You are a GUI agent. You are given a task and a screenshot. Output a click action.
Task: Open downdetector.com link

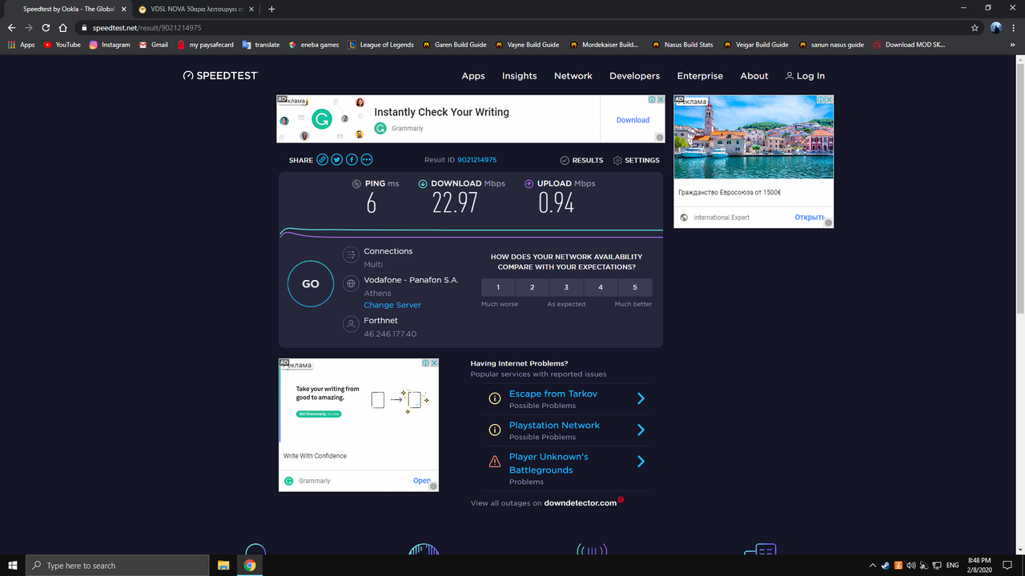coord(581,503)
